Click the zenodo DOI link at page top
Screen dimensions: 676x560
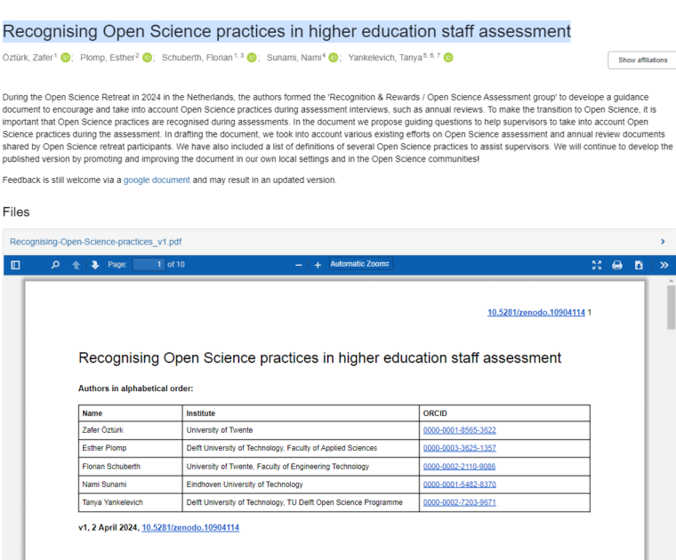535,313
